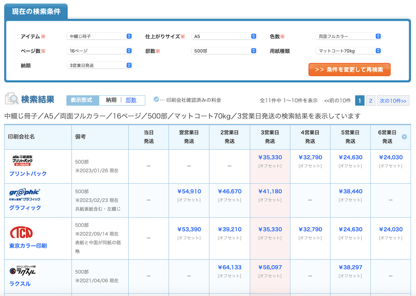416x296 pixels.
Task: Click the 条件を変更して再検索 button
Action: point(349,69)
